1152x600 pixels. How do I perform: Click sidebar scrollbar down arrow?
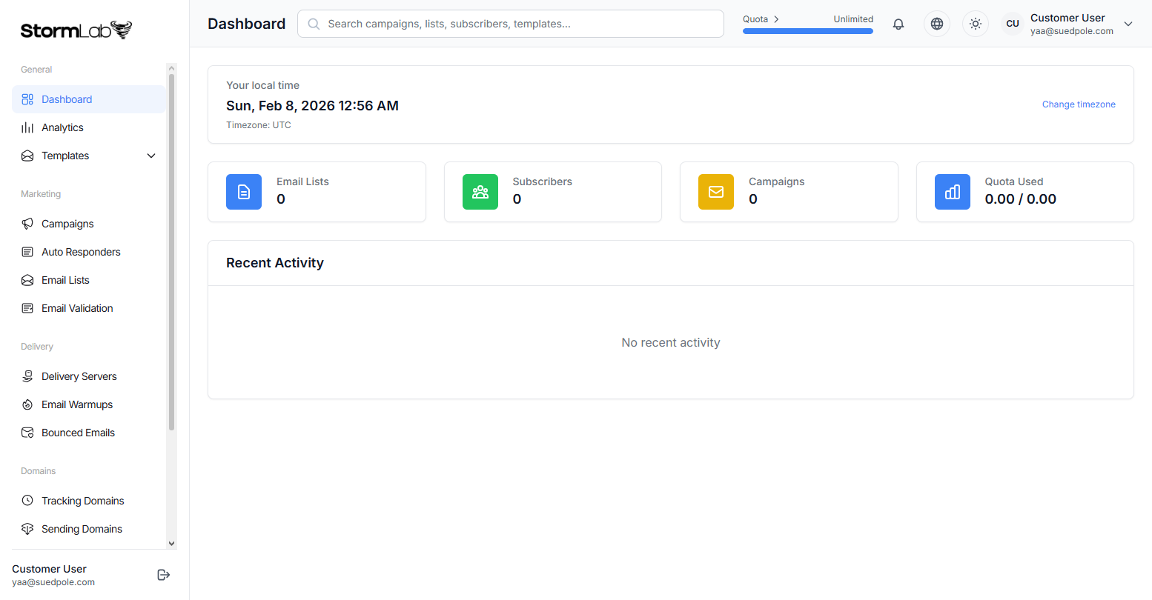tap(172, 543)
